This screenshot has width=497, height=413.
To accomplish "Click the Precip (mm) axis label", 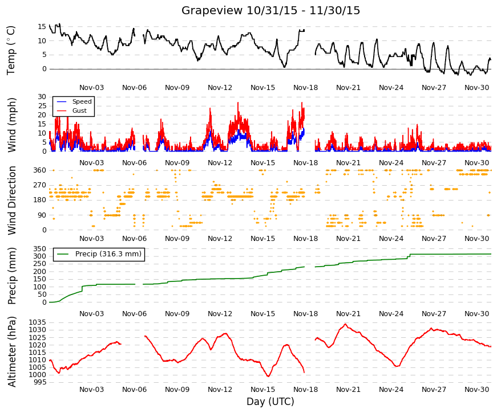I will pyautogui.click(x=11, y=276).
